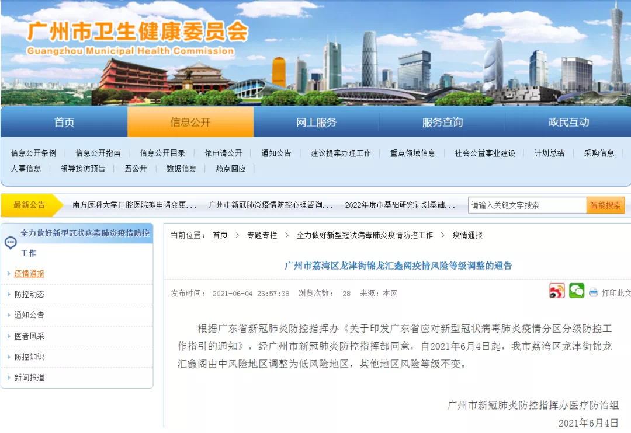The width and height of the screenshot is (631, 433).
Task: Click the WeChat share icon
Action: (x=577, y=291)
